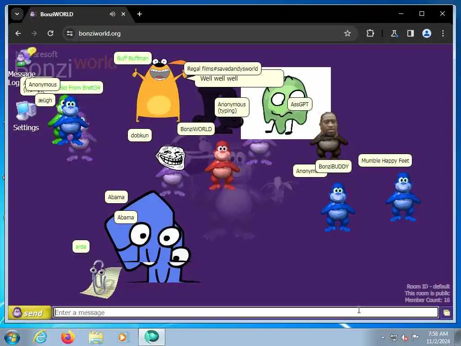This screenshot has height=346, width=461.
Task: Go back using browser back arrow
Action: coord(18,33)
